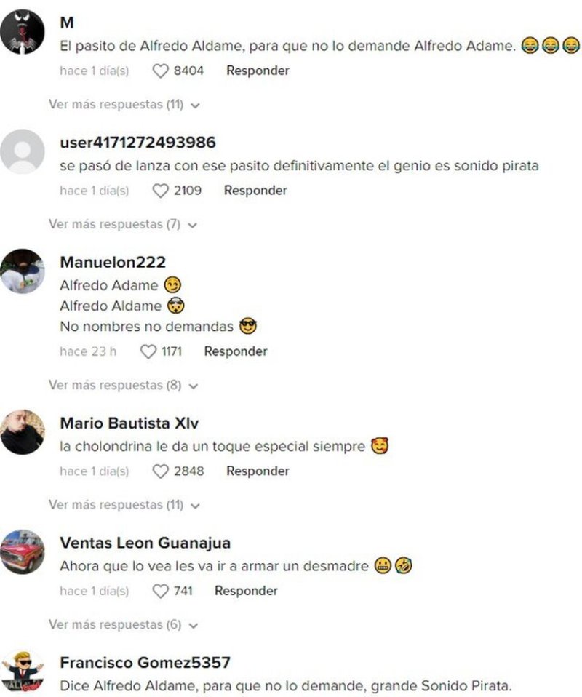Screen dimensions: 582x697
Task: Reply to M's comment
Action: tap(258, 71)
